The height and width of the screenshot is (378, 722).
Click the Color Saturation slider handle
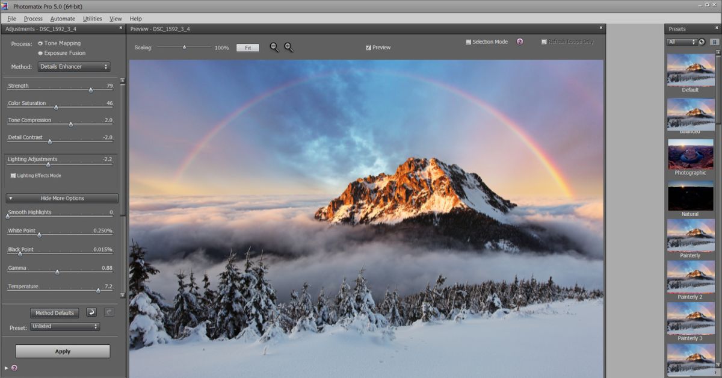56,108
